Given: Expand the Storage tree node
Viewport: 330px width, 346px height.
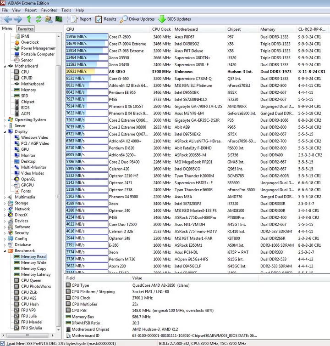Looking at the screenshot, I should [5, 203].
